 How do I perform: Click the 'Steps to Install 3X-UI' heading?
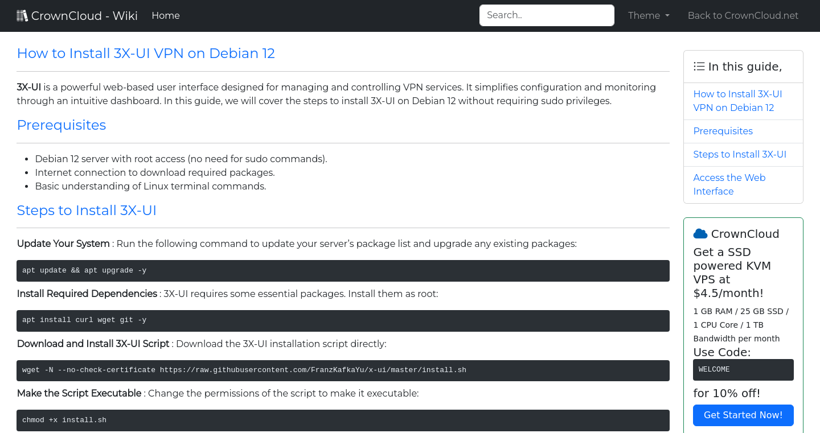[87, 210]
